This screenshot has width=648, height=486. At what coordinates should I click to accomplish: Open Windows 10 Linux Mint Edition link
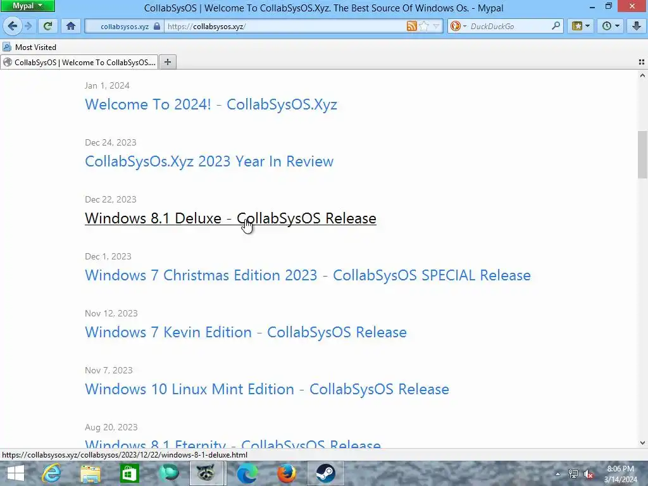[x=267, y=389]
